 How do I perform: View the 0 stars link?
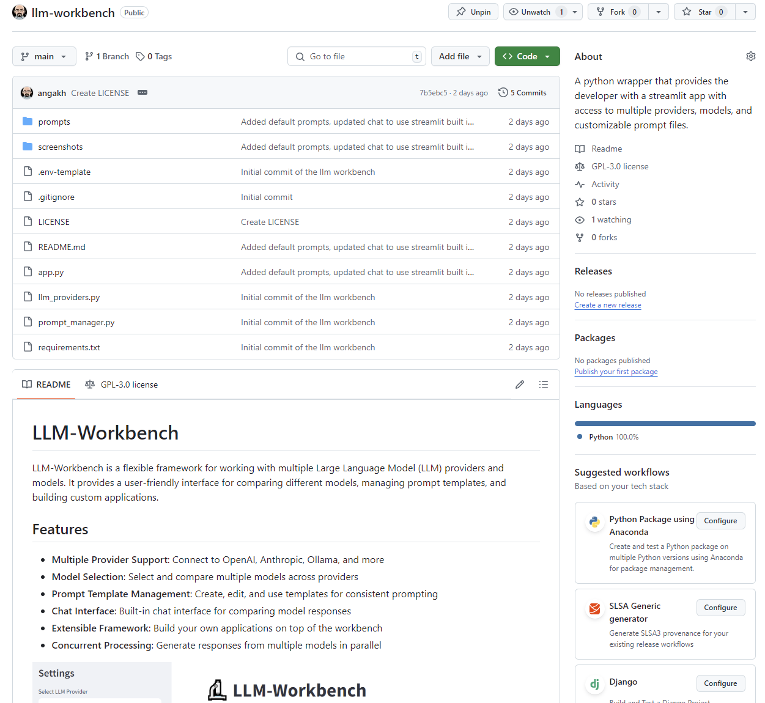(x=596, y=202)
